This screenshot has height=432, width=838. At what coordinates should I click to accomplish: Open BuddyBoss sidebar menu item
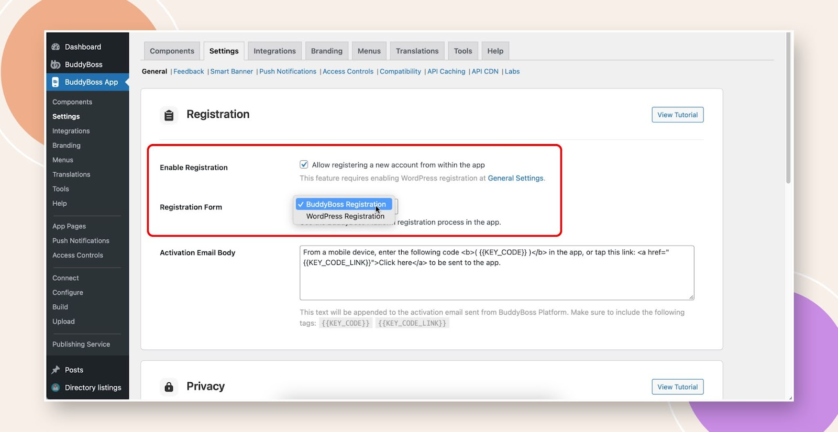(87, 64)
